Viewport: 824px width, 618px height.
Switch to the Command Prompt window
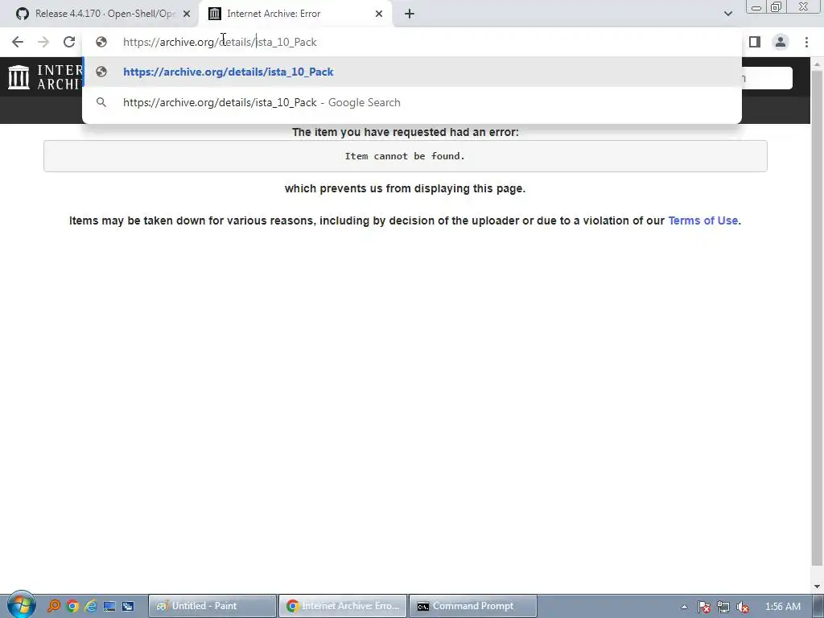(x=473, y=606)
